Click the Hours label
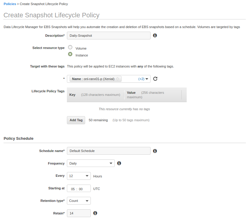Viewport: 250px width, 221px height. coord(98,176)
